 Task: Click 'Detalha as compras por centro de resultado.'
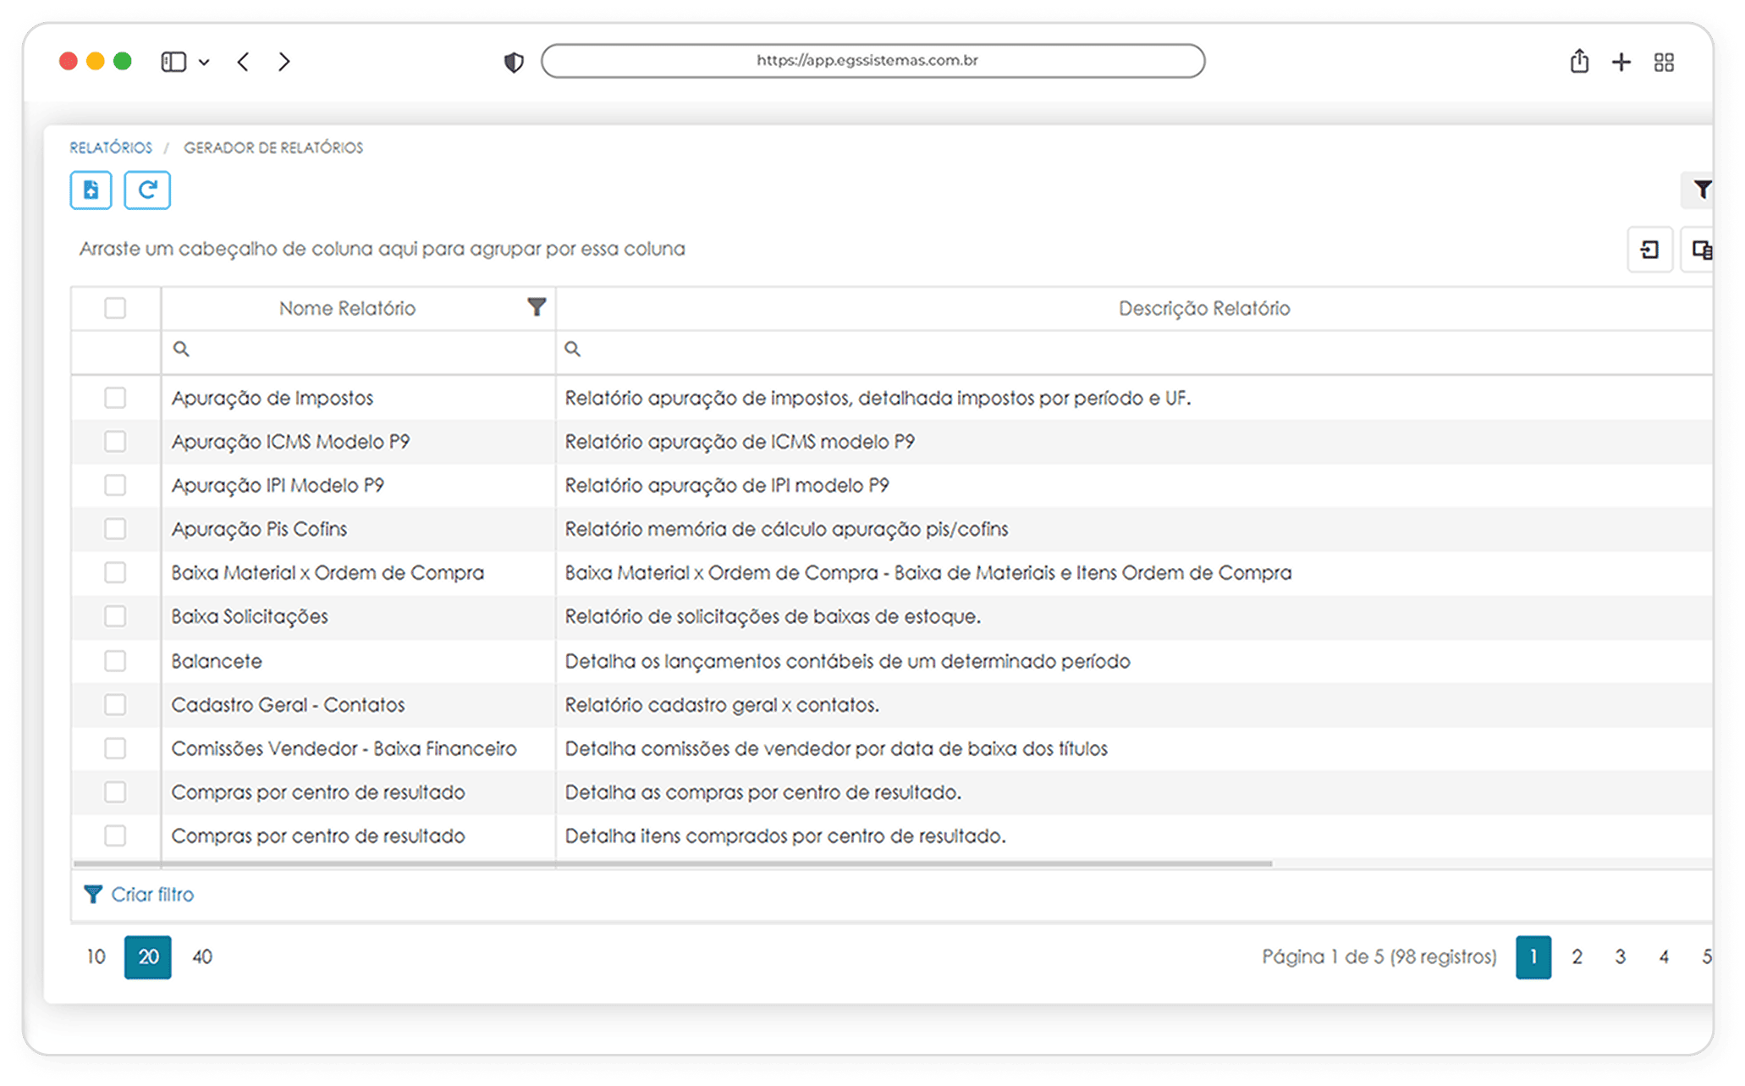pyautogui.click(x=763, y=792)
